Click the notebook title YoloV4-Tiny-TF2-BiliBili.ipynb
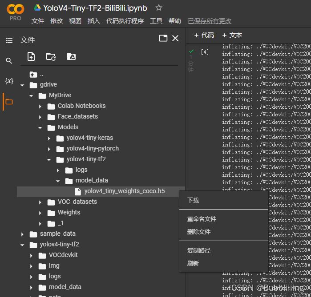 [x=95, y=8]
